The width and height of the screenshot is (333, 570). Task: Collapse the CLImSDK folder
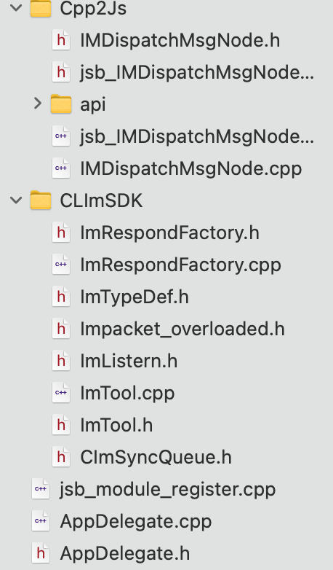click(16, 200)
